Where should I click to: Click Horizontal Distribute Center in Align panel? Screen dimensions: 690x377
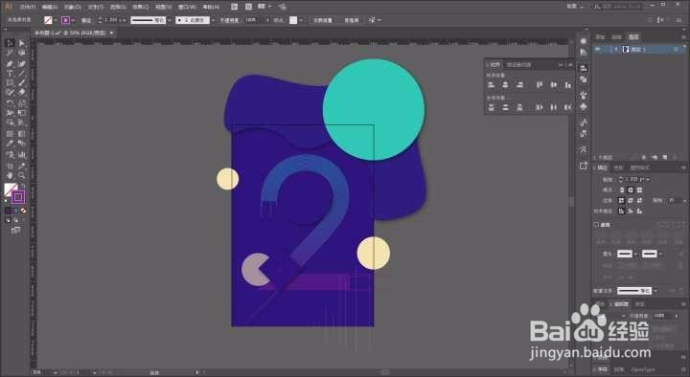(x=554, y=107)
